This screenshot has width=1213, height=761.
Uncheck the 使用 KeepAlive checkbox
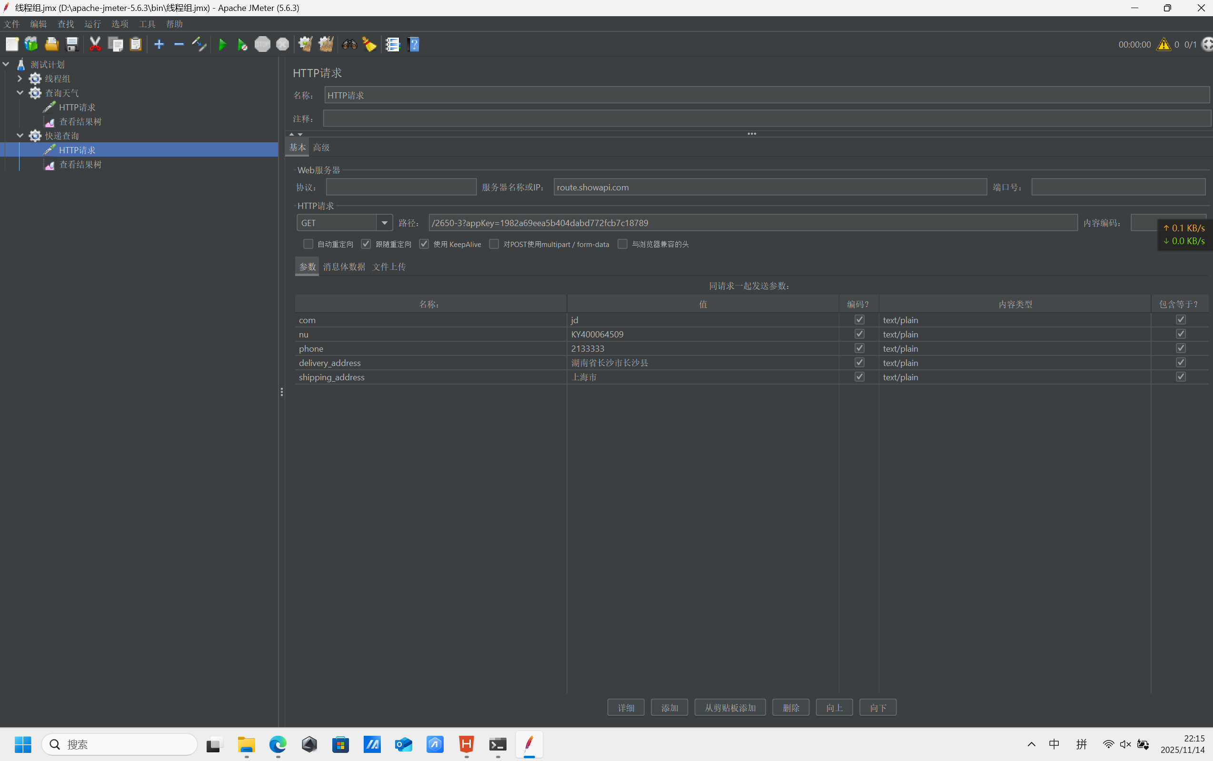(x=424, y=244)
